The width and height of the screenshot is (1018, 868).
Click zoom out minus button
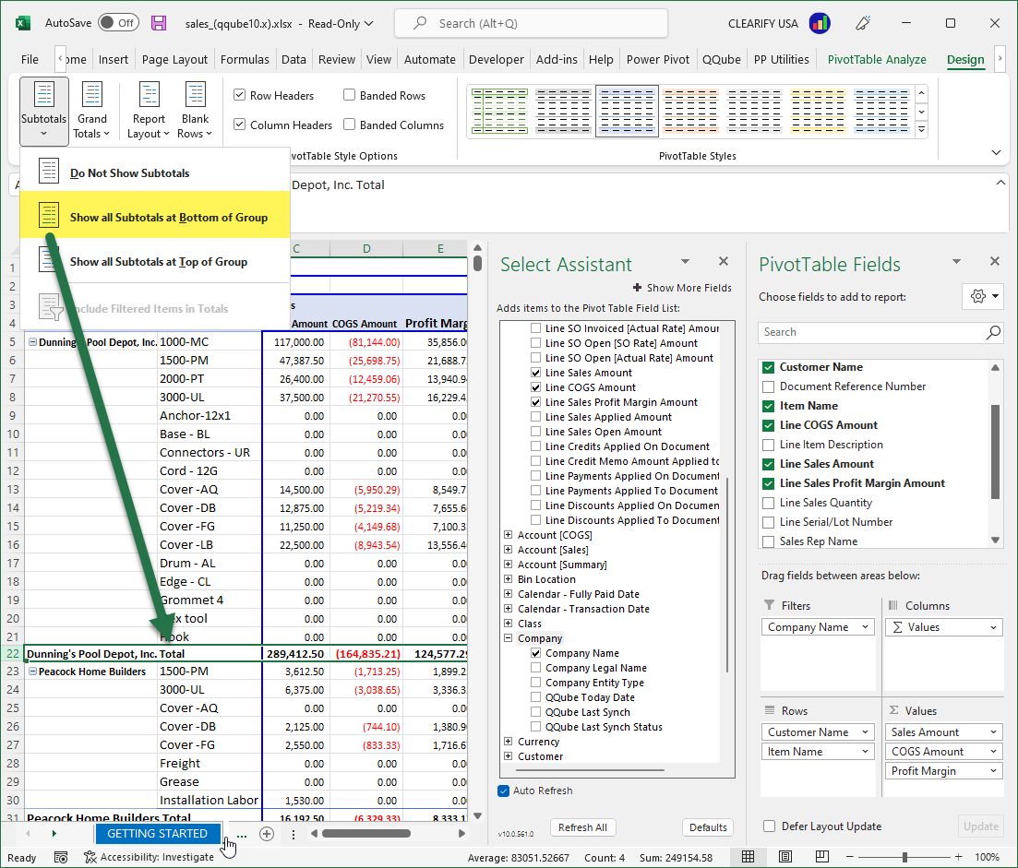849,857
